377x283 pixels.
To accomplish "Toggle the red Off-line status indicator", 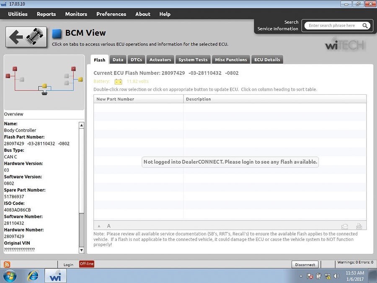I will click(86, 264).
